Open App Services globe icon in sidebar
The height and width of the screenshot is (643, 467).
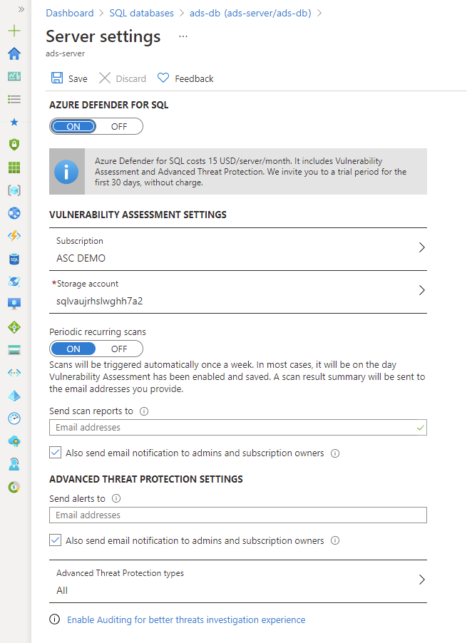click(x=14, y=213)
